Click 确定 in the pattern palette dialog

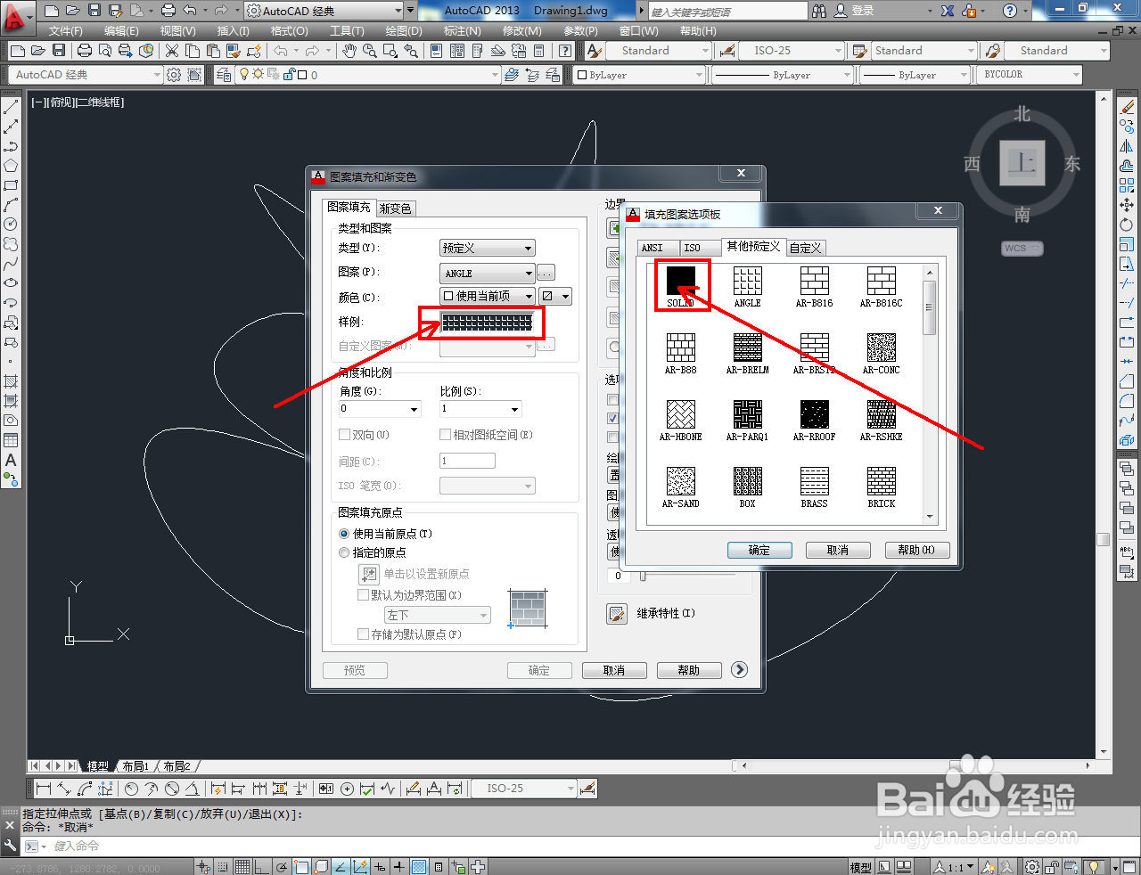coord(759,550)
